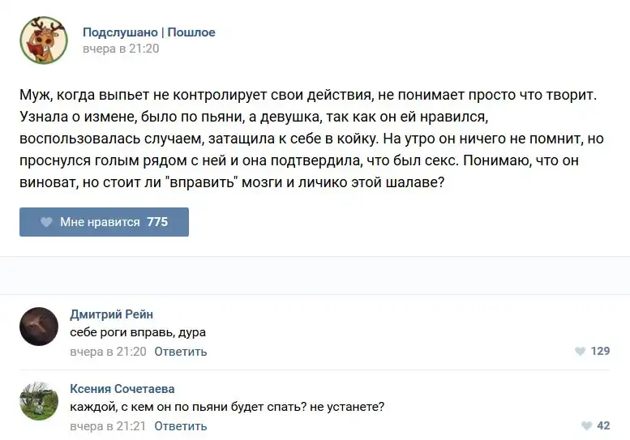Open Дмитрий Рейн's profile by name
The width and height of the screenshot is (630, 440).
(111, 314)
